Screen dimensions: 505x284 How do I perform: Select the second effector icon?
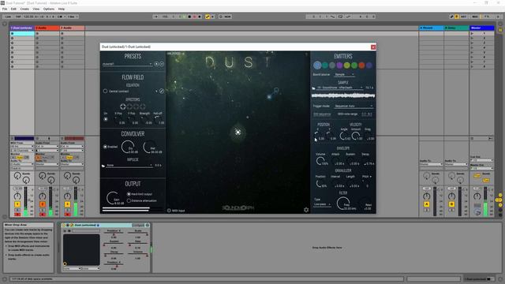tap(129, 106)
